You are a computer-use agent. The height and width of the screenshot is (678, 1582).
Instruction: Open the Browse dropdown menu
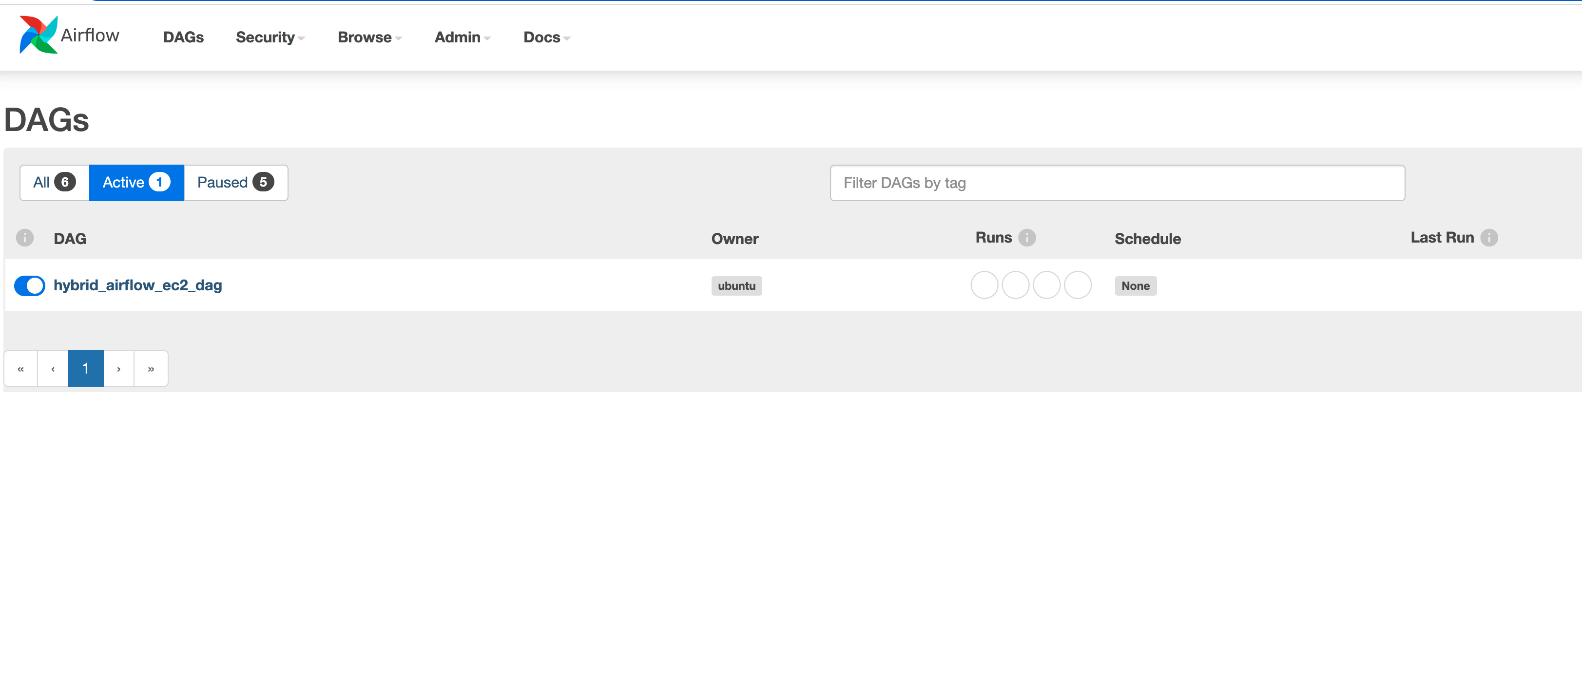click(369, 38)
